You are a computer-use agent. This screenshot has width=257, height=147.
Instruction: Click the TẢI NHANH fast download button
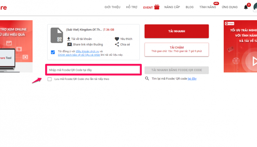pyautogui.click(x=176, y=31)
